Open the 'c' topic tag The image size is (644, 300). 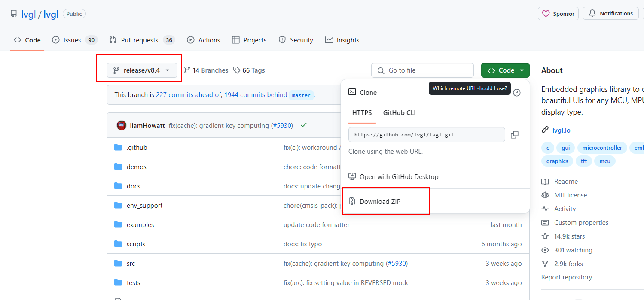pos(547,148)
